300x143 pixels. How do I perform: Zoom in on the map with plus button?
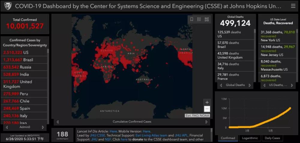coord(207,102)
